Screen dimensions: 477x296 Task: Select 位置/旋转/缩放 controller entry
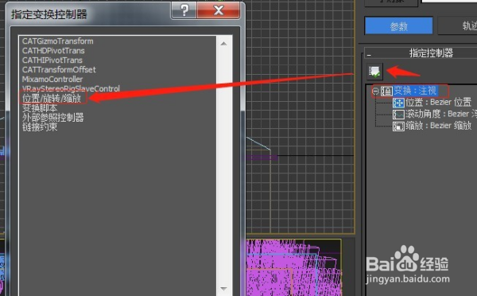[x=52, y=99]
